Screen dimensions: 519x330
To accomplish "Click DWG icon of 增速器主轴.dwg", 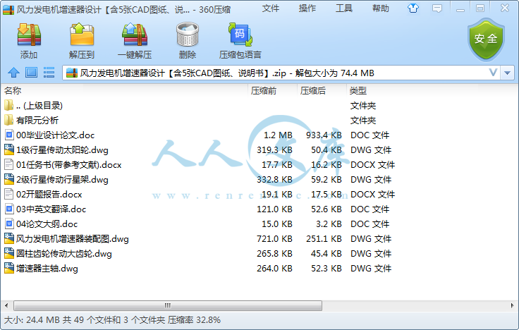I will pos(9,269).
